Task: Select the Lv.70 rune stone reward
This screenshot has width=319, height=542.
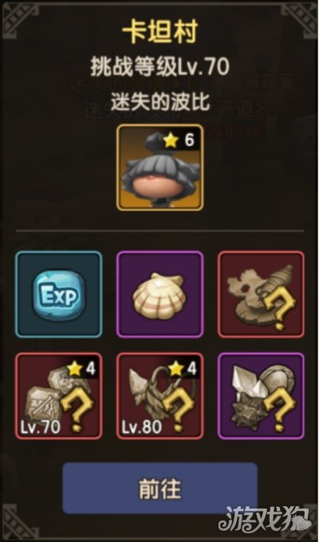Action: (x=59, y=396)
